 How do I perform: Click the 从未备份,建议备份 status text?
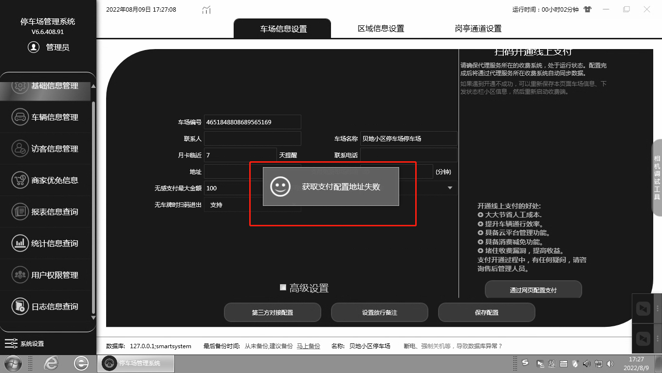(x=268, y=346)
